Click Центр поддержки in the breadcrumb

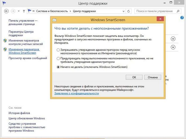point(84,11)
